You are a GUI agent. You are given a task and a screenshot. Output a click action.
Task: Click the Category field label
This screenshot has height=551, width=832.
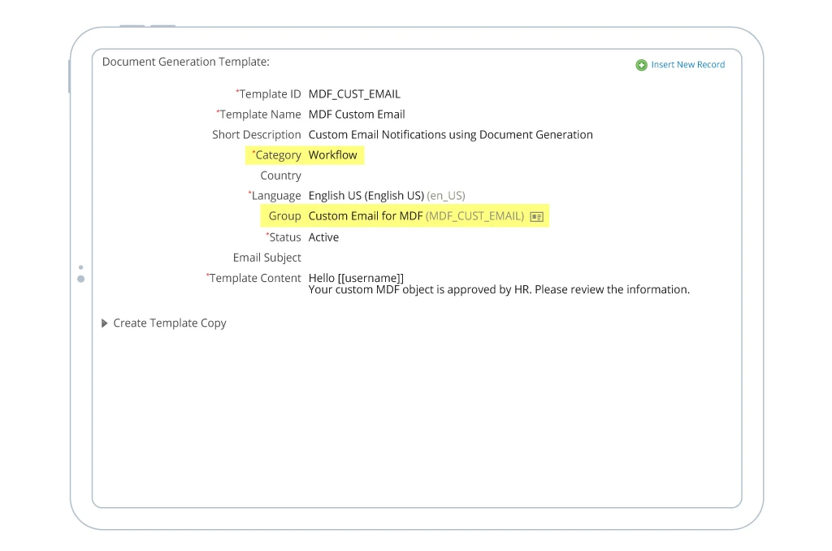click(276, 155)
